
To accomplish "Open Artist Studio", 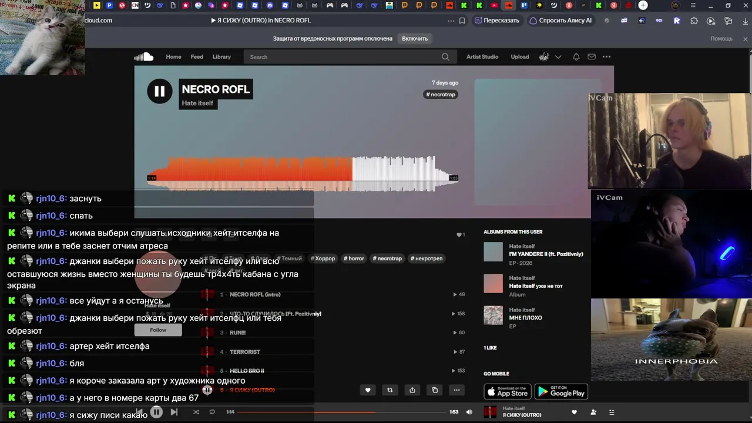I will (482, 57).
